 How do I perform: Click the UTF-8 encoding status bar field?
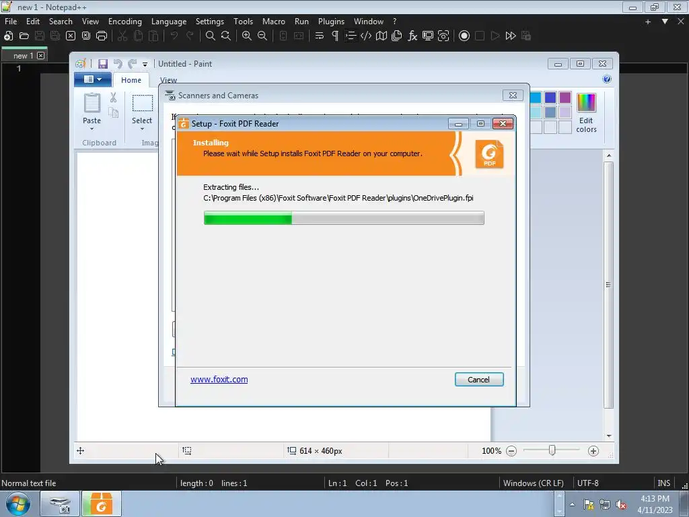(x=587, y=483)
